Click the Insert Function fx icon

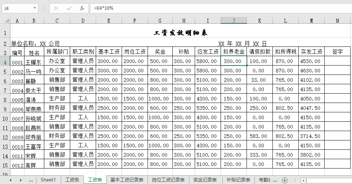(x=82, y=8)
